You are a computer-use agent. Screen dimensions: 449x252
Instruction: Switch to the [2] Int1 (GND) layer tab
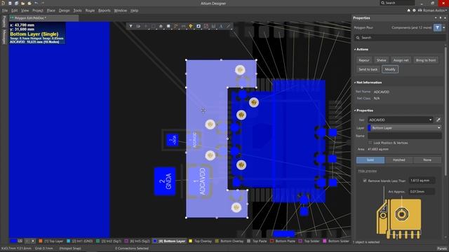tap(79, 241)
